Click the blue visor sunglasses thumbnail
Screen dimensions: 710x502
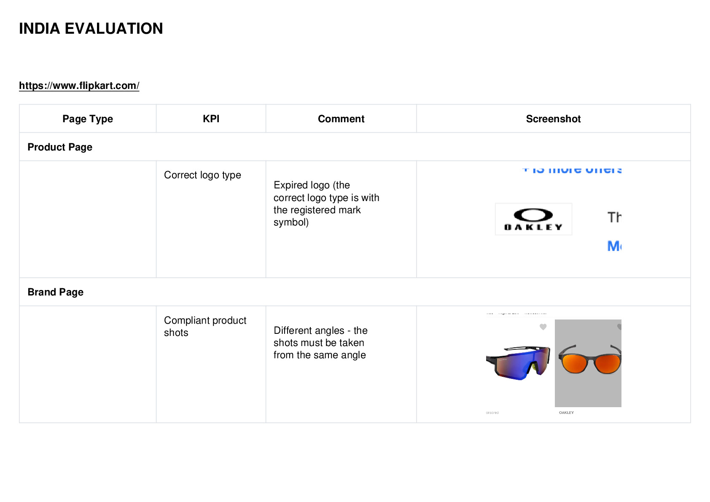click(518, 362)
